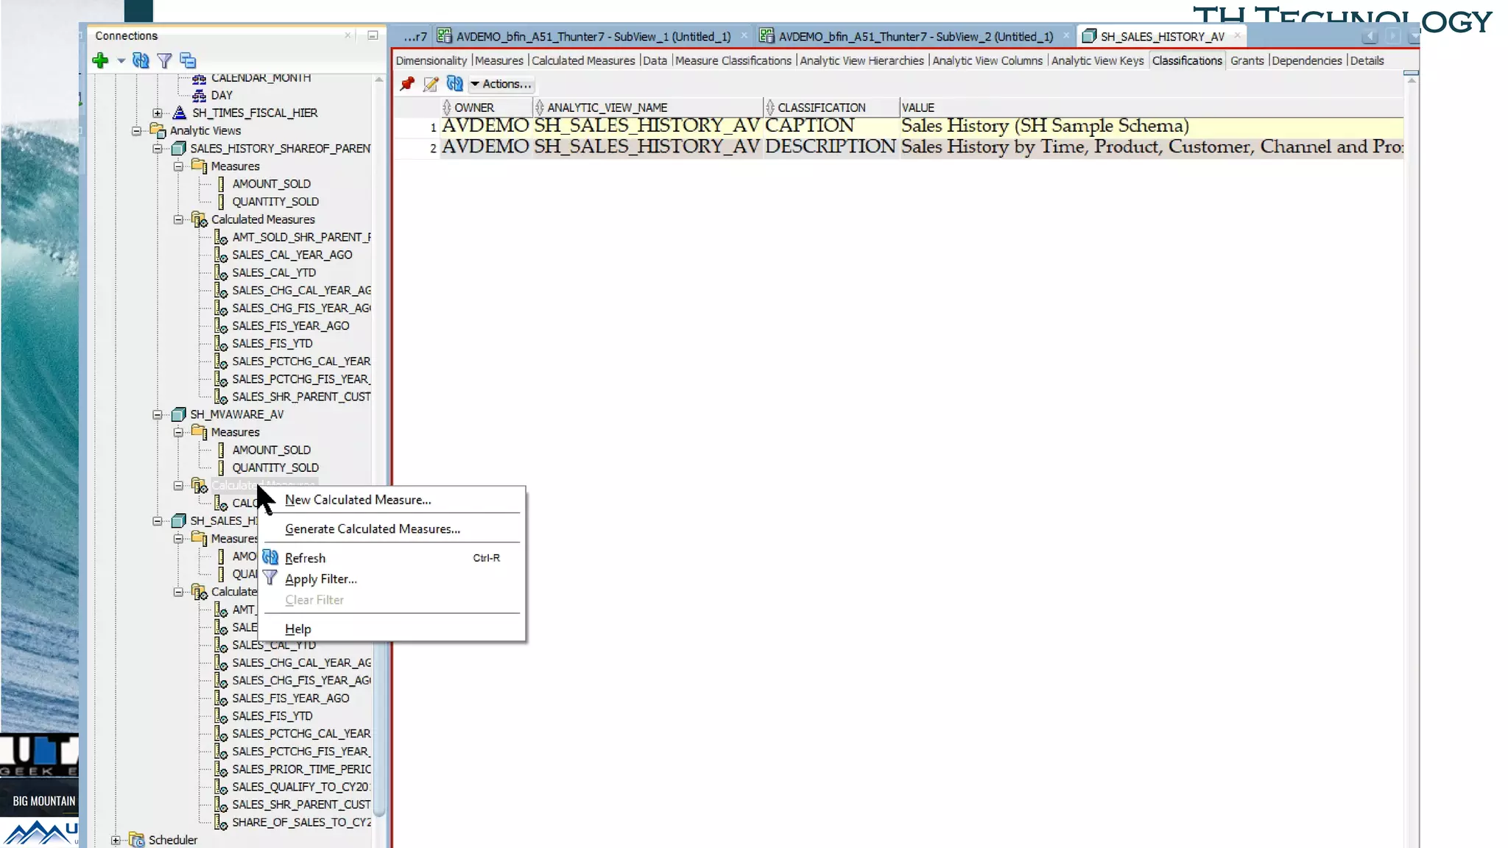
Task: Select the DESCRIPTION classification cell
Action: coord(831,146)
